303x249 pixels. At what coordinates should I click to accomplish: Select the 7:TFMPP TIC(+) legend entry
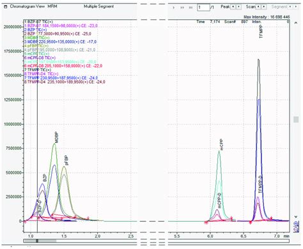(x=38, y=70)
